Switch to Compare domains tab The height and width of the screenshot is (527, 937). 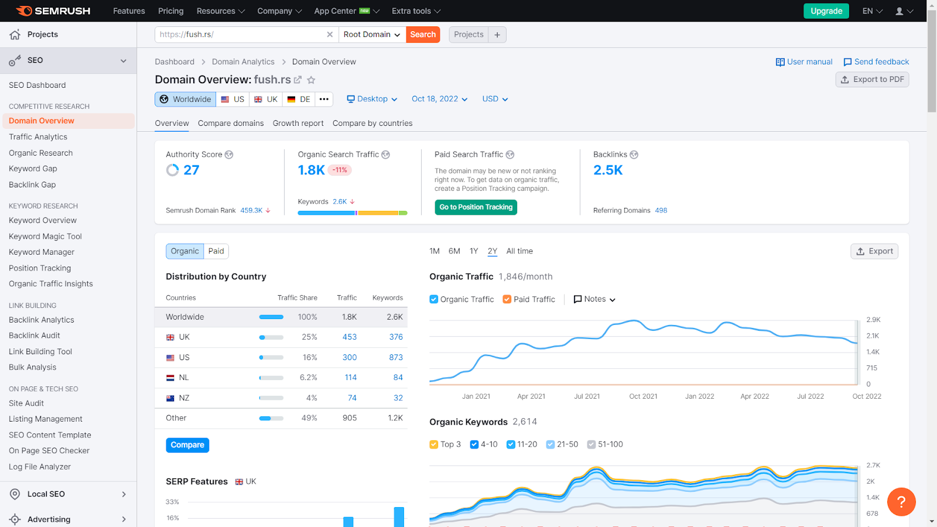[231, 123]
